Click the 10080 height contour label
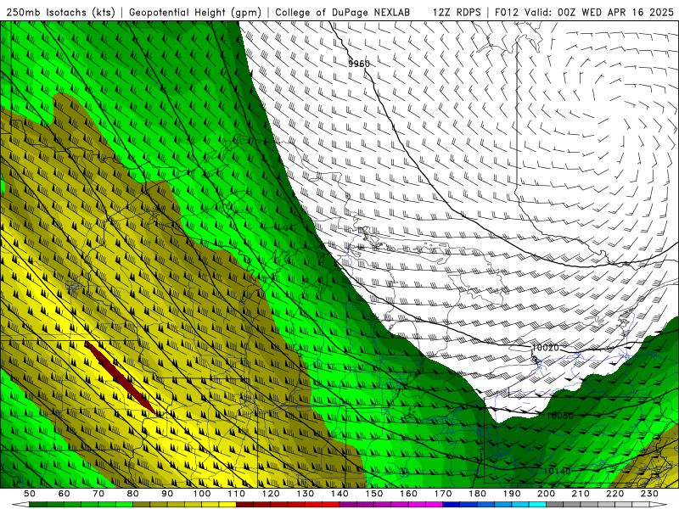679x509 pixels. (x=559, y=416)
